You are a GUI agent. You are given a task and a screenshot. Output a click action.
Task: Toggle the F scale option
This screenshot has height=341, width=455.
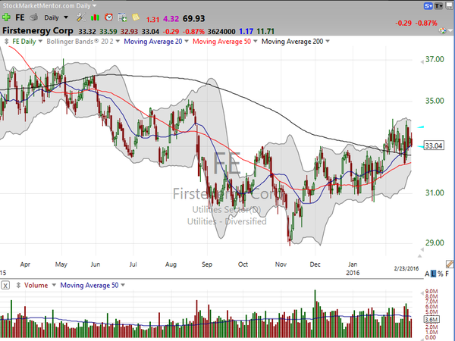[x=447, y=274]
